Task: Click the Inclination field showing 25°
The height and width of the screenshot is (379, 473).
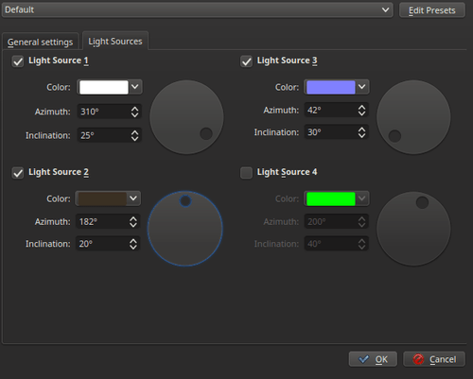Action: (109, 135)
